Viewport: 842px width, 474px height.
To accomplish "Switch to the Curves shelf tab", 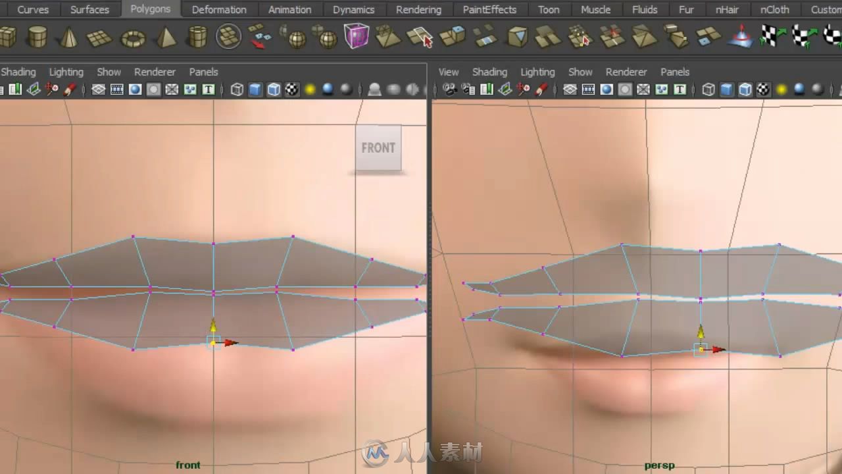I will click(x=33, y=9).
